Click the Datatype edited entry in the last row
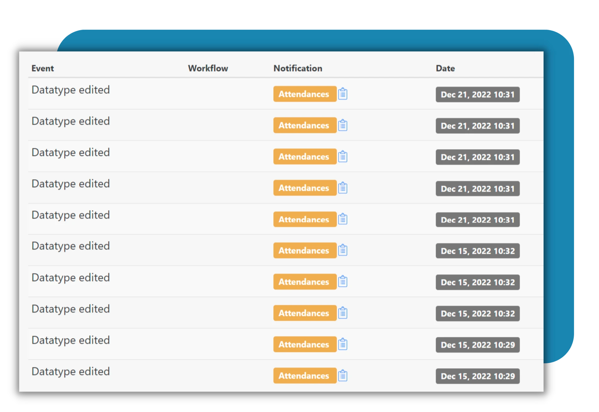Screen dimensions: 599x412 point(71,371)
